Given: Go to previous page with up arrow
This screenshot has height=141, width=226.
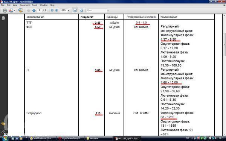Looking at the screenshot, I should pos(29,11).
